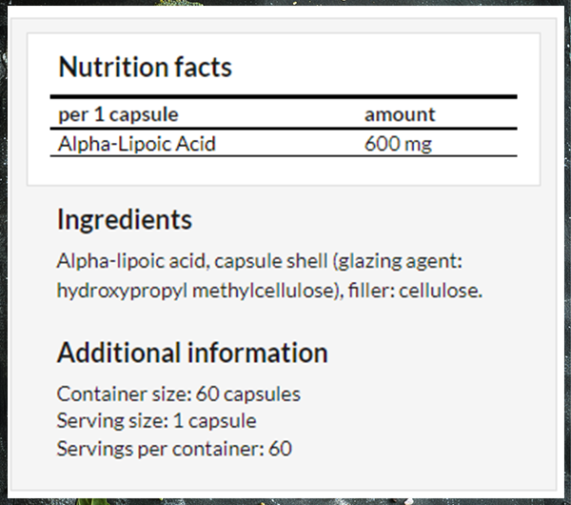The image size is (571, 505).
Task: Click the 600 mg amount value
Action: point(398,145)
